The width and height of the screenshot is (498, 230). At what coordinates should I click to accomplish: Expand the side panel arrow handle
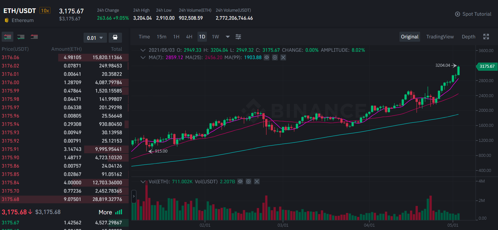[134, 196]
